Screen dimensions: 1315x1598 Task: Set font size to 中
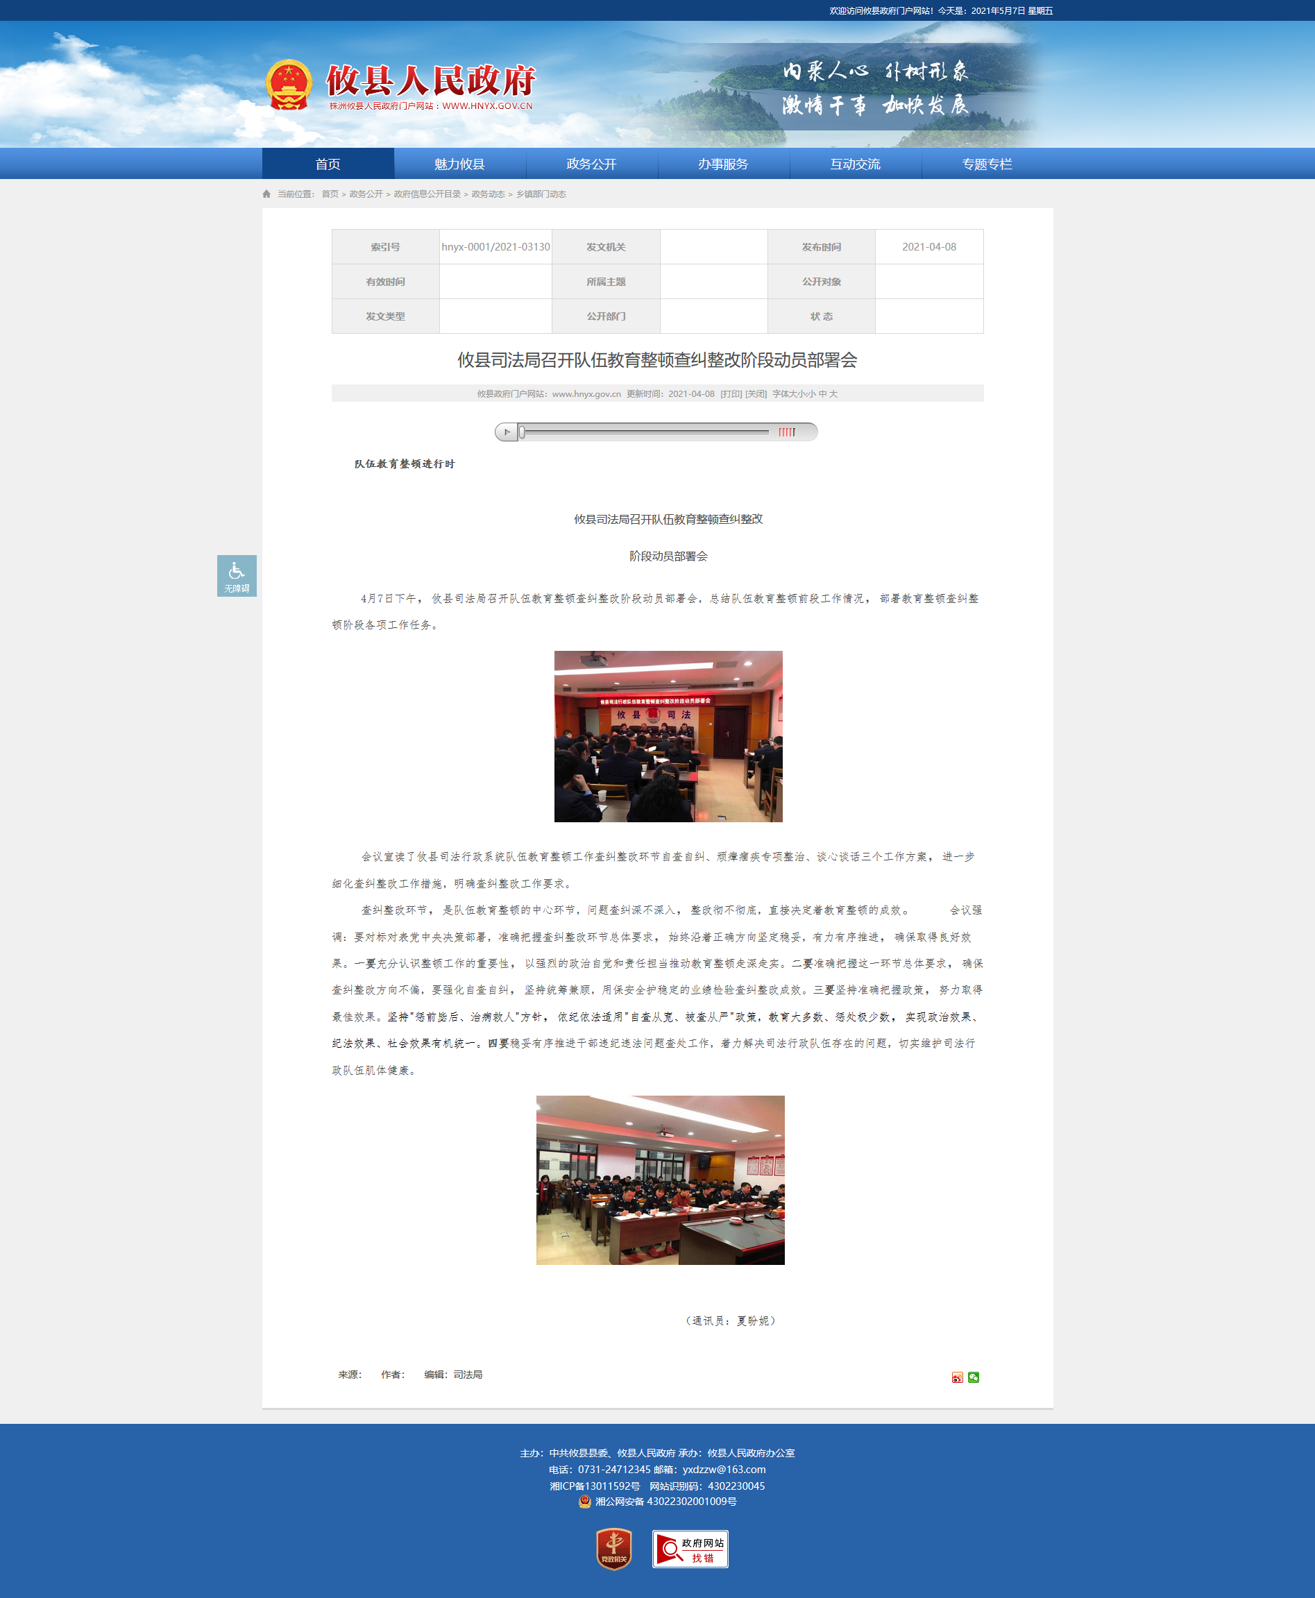[x=822, y=394]
